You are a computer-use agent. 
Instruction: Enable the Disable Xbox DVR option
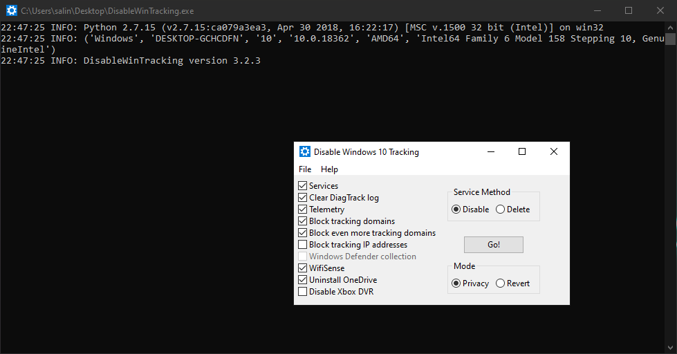303,291
